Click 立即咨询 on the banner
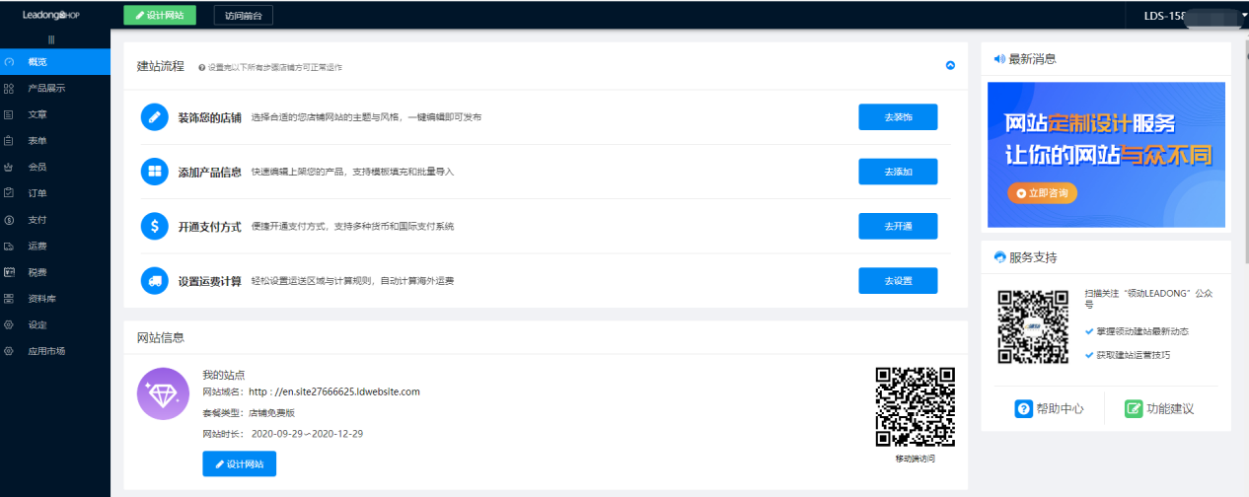The image size is (1249, 497). click(x=1043, y=193)
